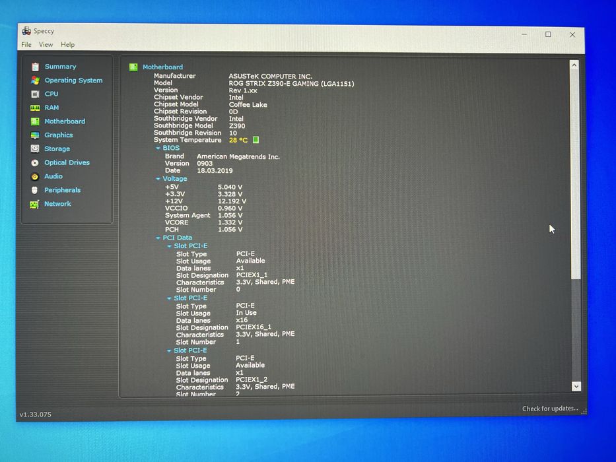
Task: Collapse the BIOS section
Action: click(158, 148)
